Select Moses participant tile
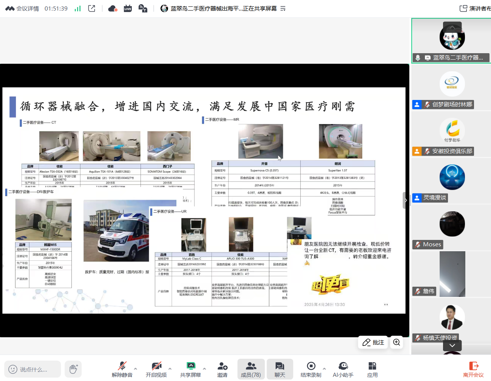 coord(451,228)
